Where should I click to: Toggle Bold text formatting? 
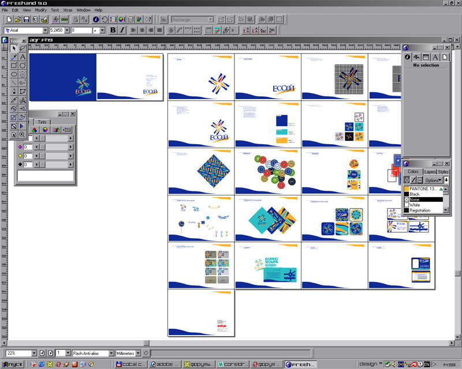[113, 30]
